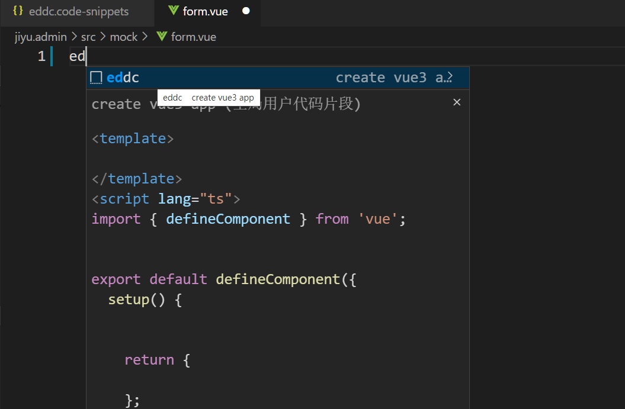Click form.vue file name in breadcrumb
The image size is (625, 409).
click(x=193, y=37)
